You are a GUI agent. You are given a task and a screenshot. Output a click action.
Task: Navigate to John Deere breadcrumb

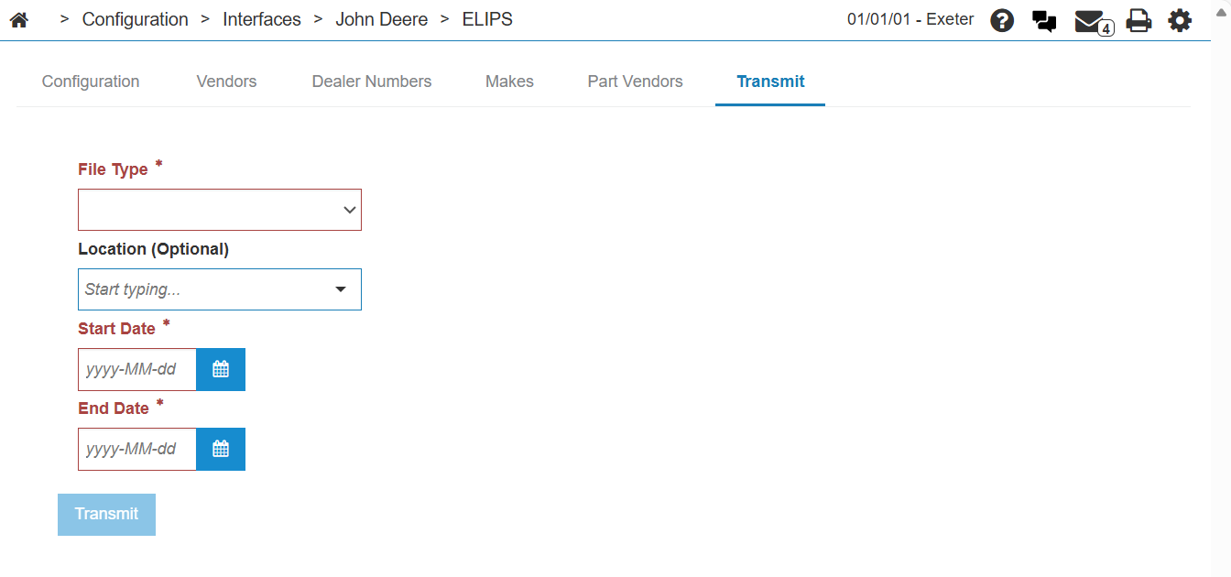381,19
